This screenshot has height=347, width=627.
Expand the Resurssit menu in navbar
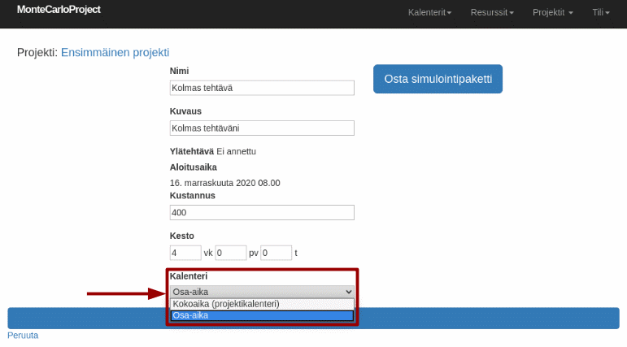point(491,13)
